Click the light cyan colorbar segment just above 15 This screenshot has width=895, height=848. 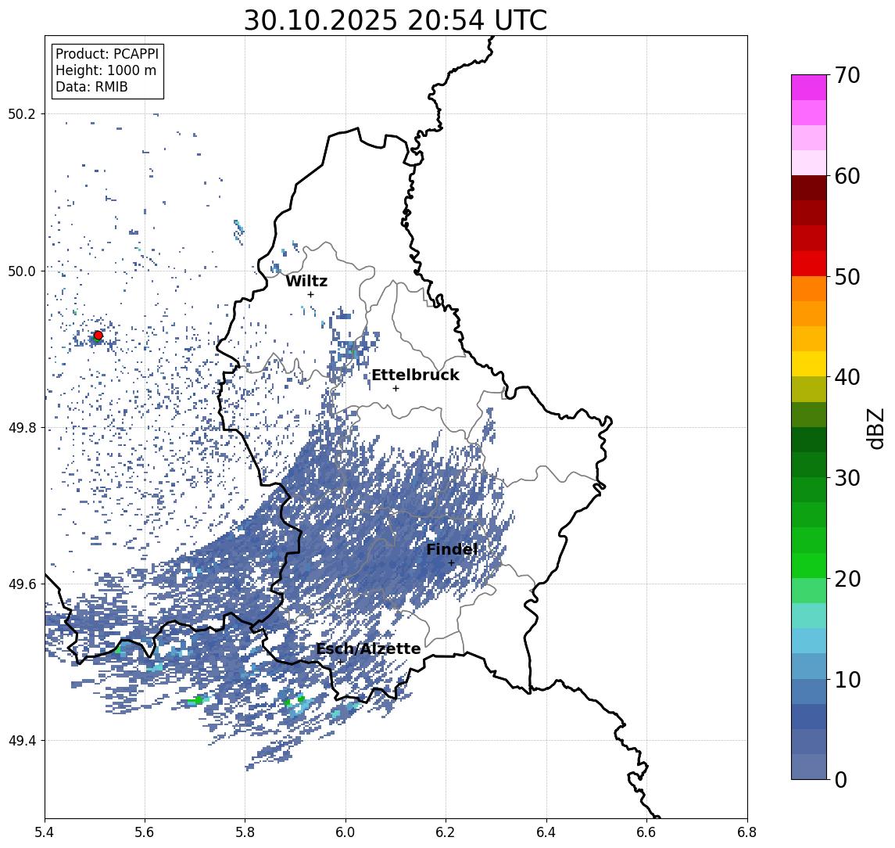[809, 616]
